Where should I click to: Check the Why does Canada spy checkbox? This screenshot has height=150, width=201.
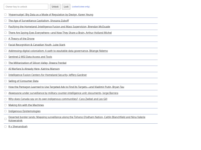coord(5,99)
